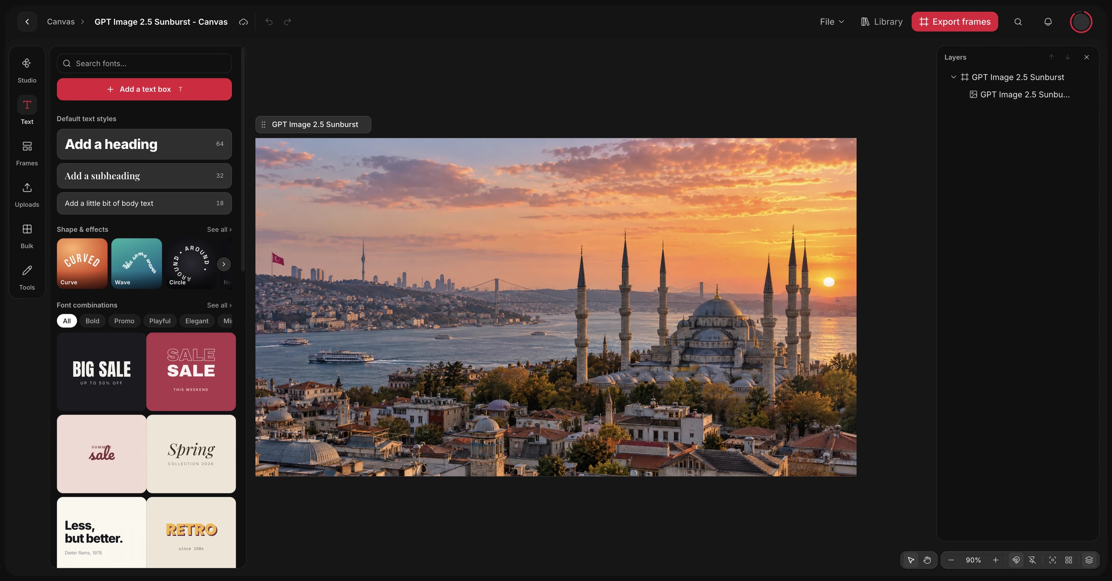Select the Elegant font filter chip
The image size is (1112, 581).
(x=197, y=320)
